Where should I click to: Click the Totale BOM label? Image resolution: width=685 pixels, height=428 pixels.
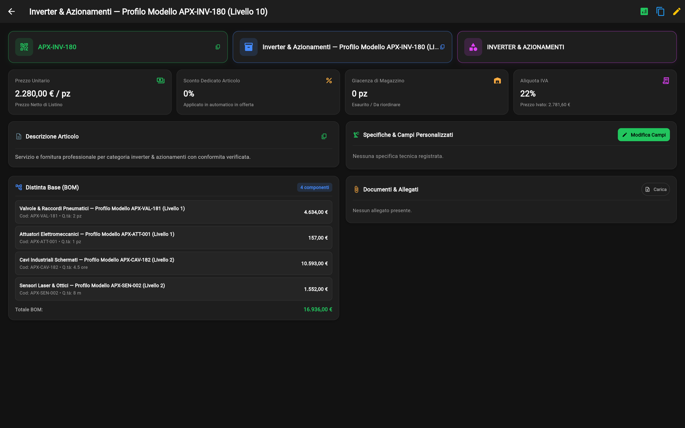[29, 309]
